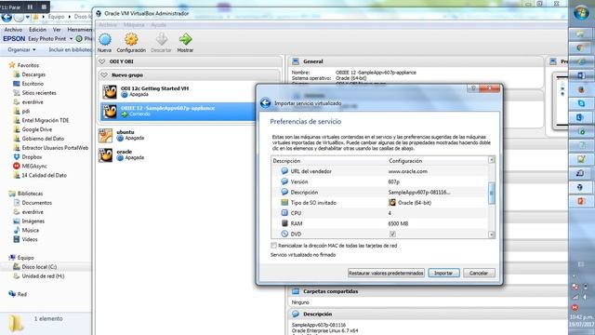Select the ODI 12c Getting Started VM
Screen dimensions: 595x335
click(x=178, y=91)
